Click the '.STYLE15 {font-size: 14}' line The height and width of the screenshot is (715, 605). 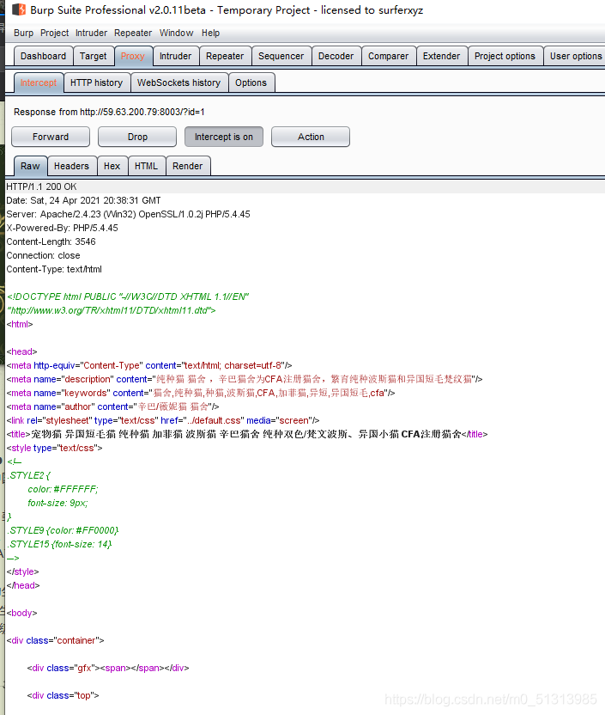coord(59,544)
